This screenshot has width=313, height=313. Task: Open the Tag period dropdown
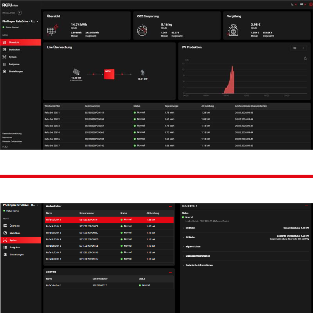pos(298,48)
